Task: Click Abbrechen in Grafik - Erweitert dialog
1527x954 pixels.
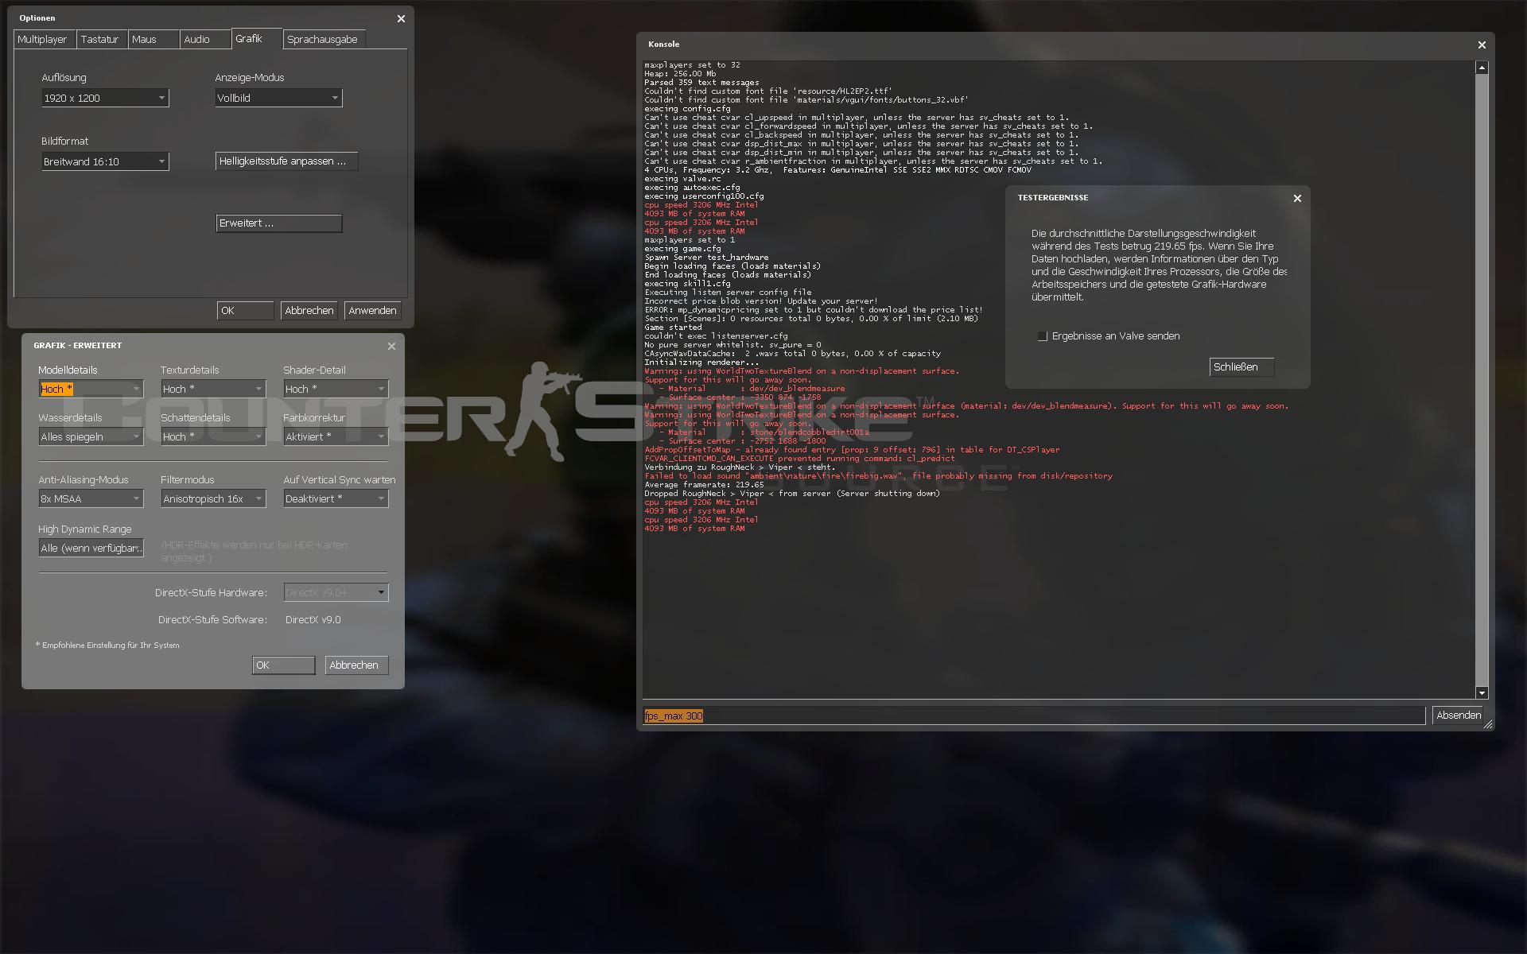Action: coord(356,665)
